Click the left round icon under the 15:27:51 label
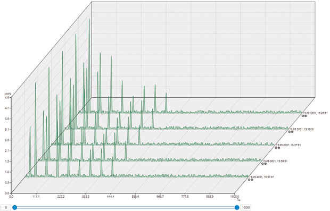Viewport: 330px width, 211px height. (276, 148)
